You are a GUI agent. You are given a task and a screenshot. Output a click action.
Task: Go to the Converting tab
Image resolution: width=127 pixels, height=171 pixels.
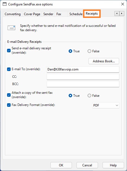tap(12, 14)
